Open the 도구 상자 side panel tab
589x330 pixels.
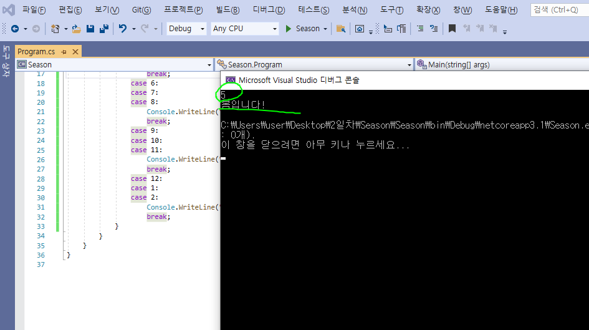[x=6, y=61]
